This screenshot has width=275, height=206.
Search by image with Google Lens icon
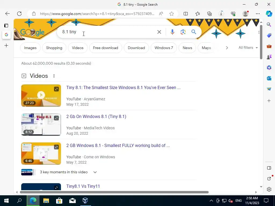pyautogui.click(x=183, y=32)
